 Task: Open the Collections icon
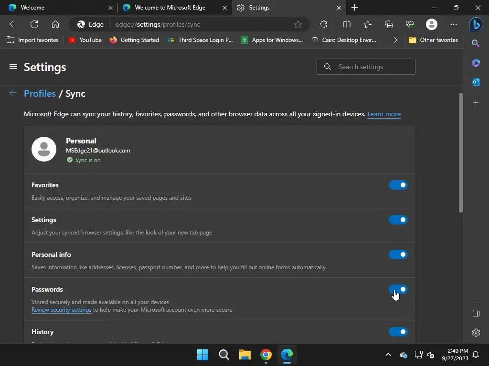[x=389, y=24]
